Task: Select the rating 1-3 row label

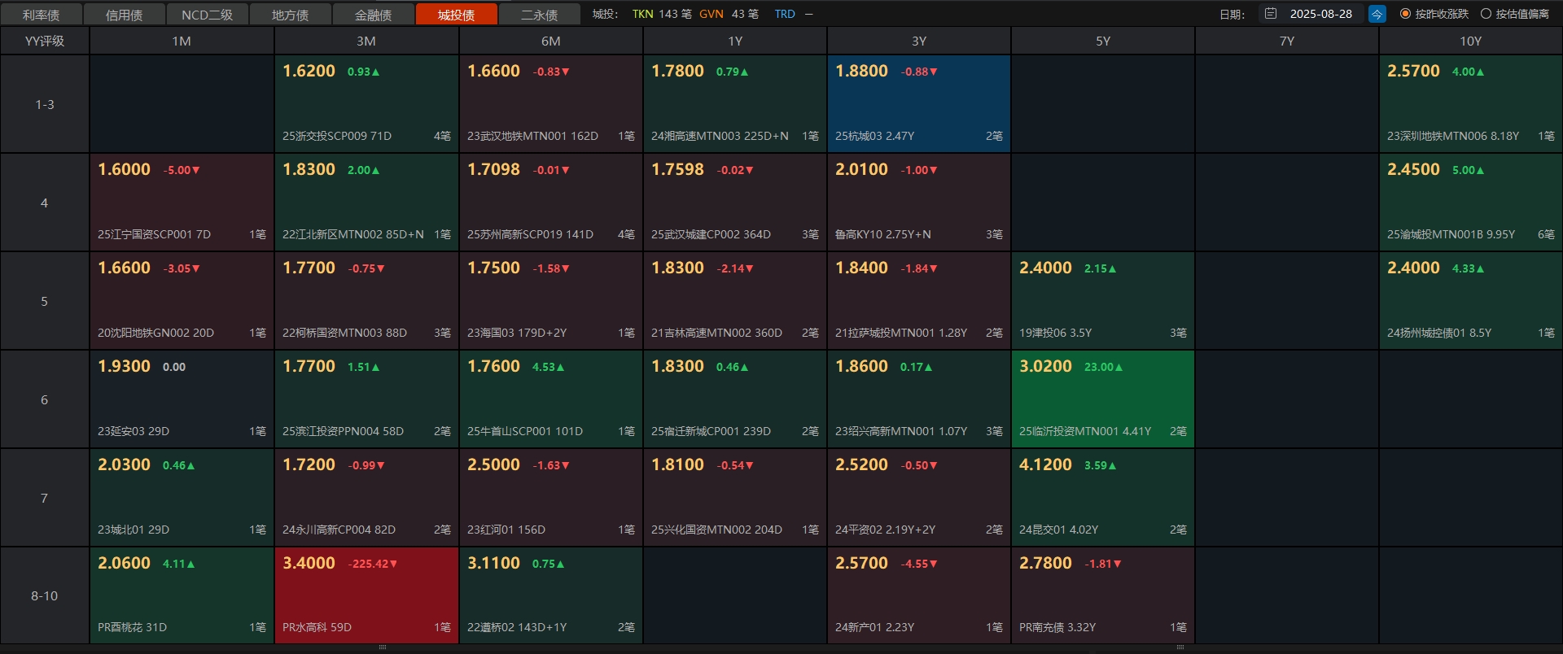Action: pyautogui.click(x=45, y=104)
